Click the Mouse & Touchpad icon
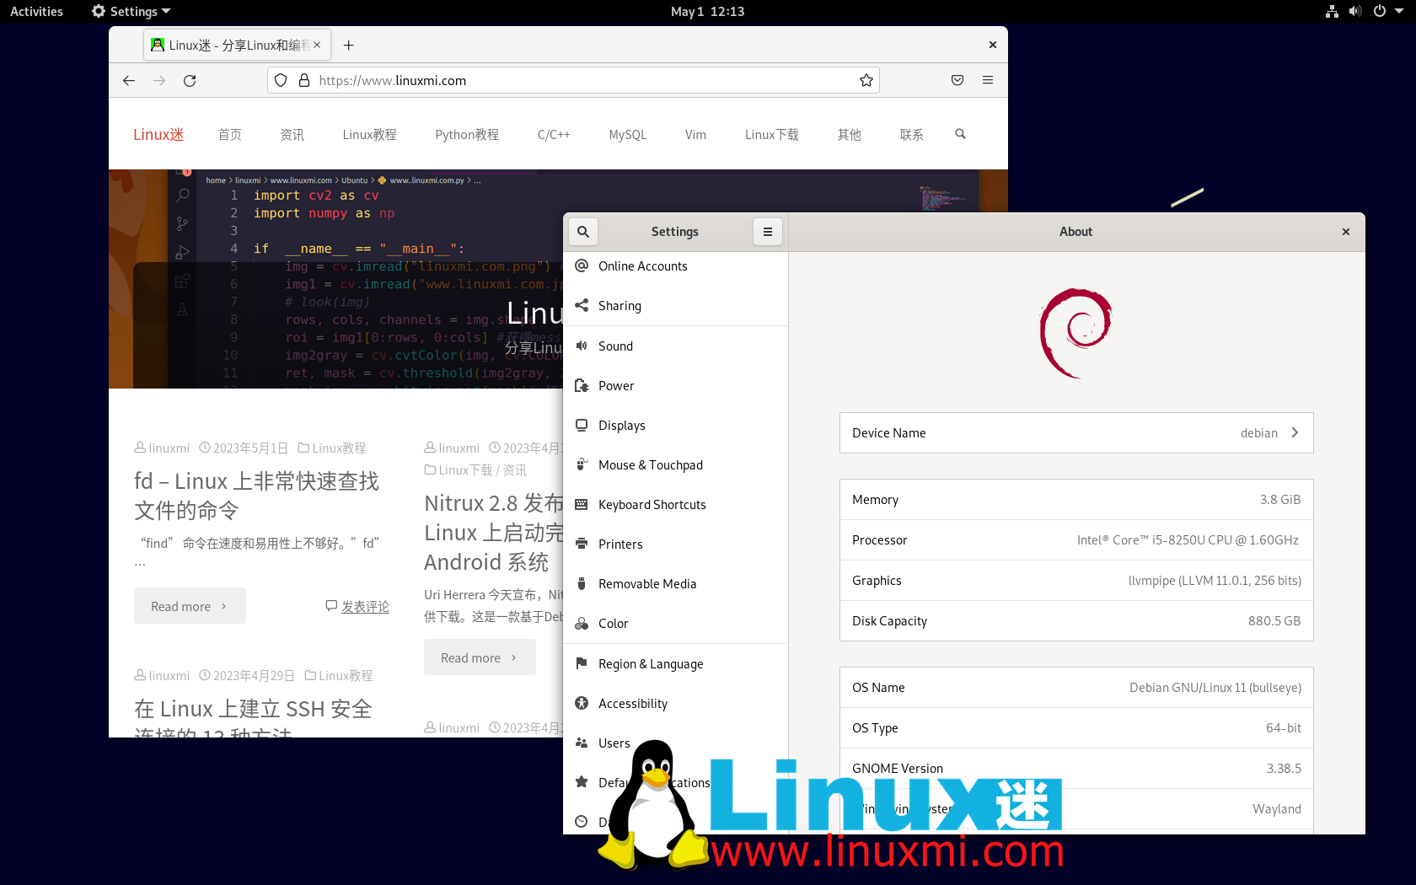The width and height of the screenshot is (1416, 885). pos(582,465)
